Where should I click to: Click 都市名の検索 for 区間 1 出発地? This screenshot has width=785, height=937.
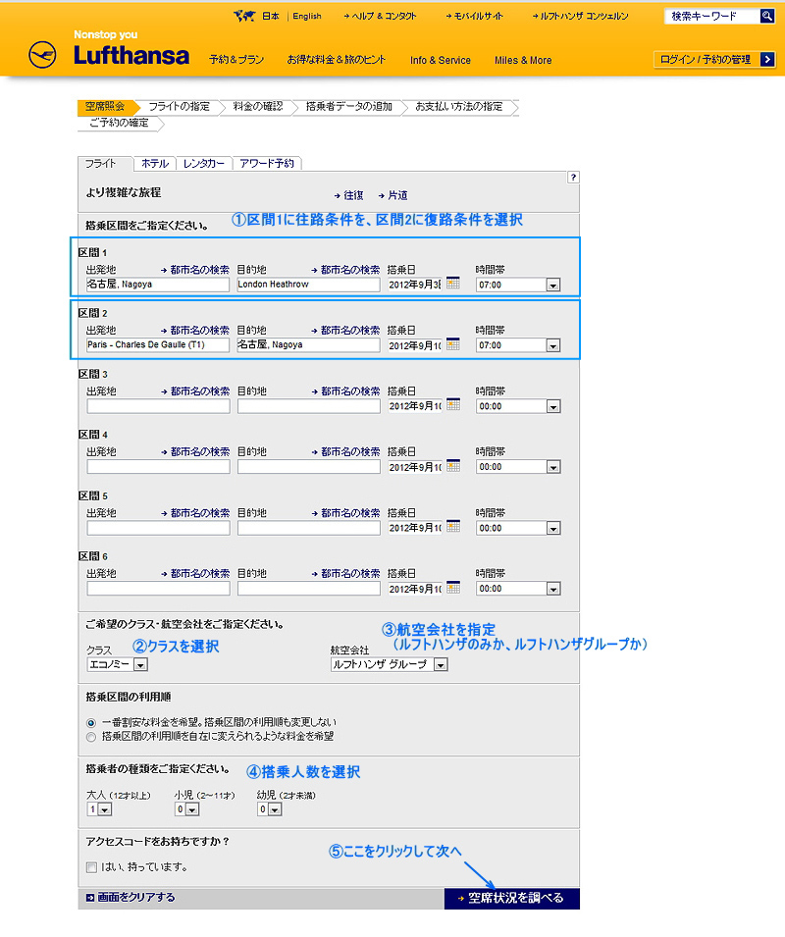(195, 270)
